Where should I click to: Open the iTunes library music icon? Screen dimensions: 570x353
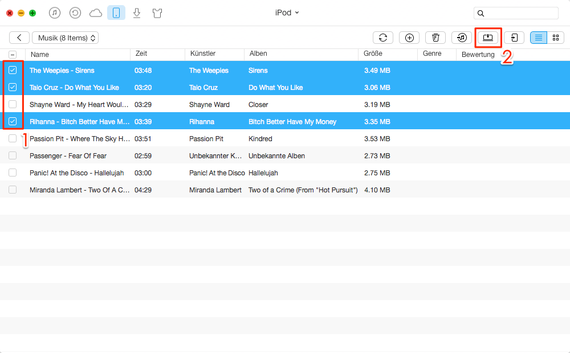55,13
